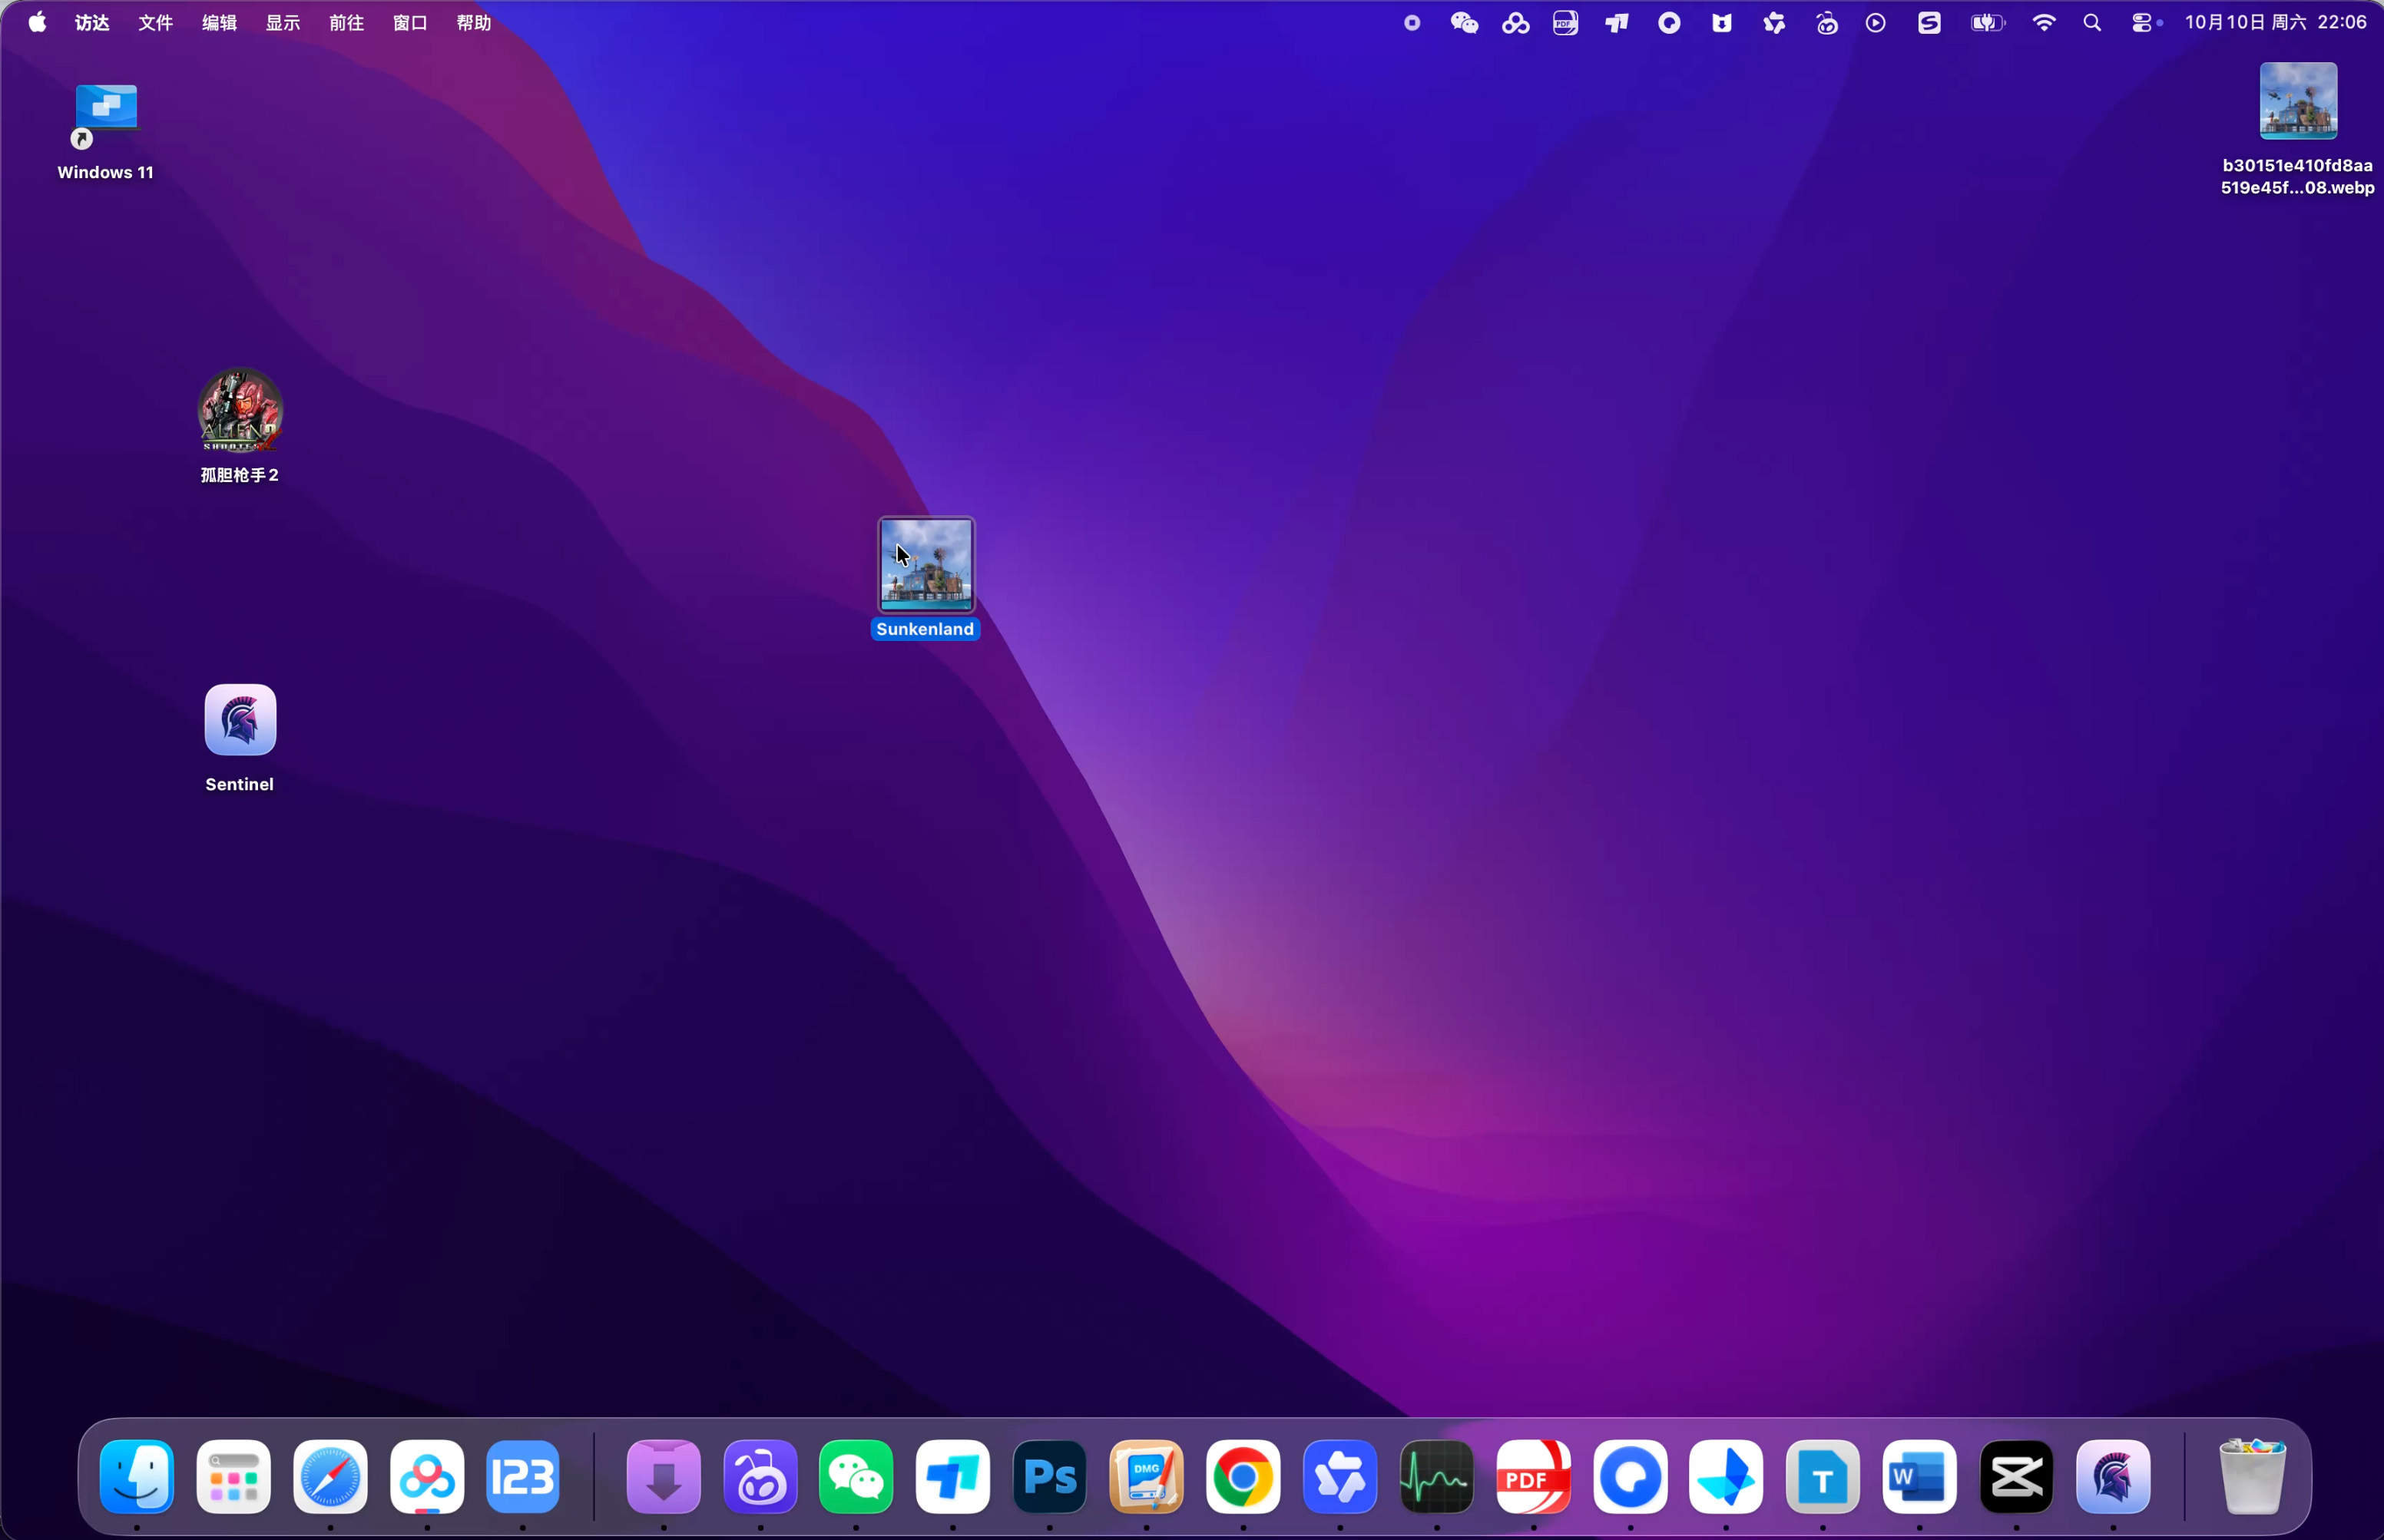Launch Photoshop from the Dock

click(x=1049, y=1477)
